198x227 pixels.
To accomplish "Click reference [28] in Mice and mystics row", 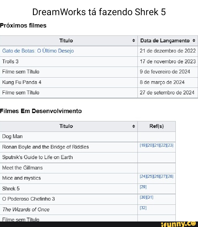I will (170, 176).
